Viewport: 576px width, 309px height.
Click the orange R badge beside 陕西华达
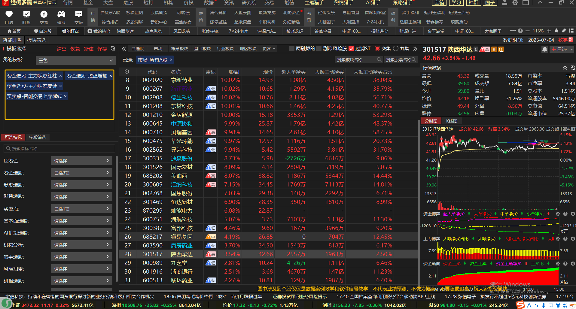494,50
